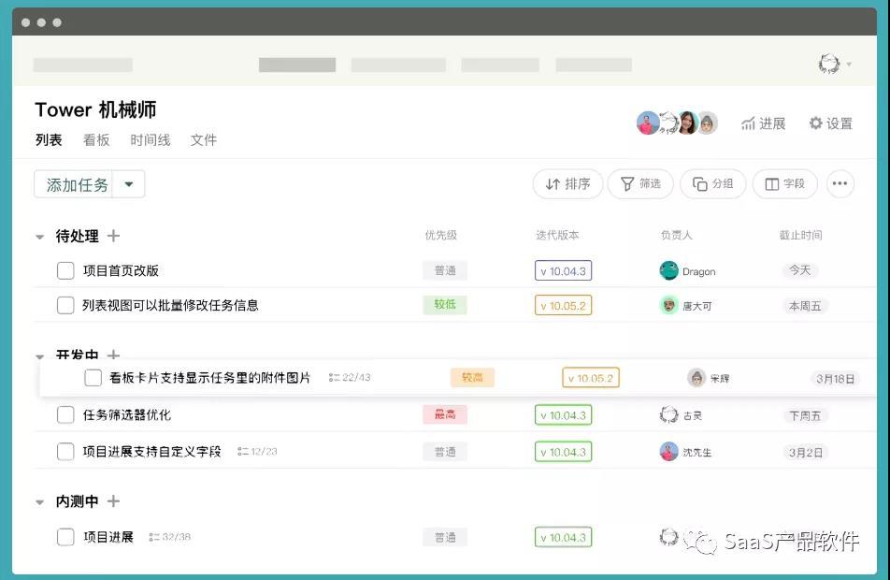
Task: Add a task under 开发中 section
Action: tap(113, 356)
